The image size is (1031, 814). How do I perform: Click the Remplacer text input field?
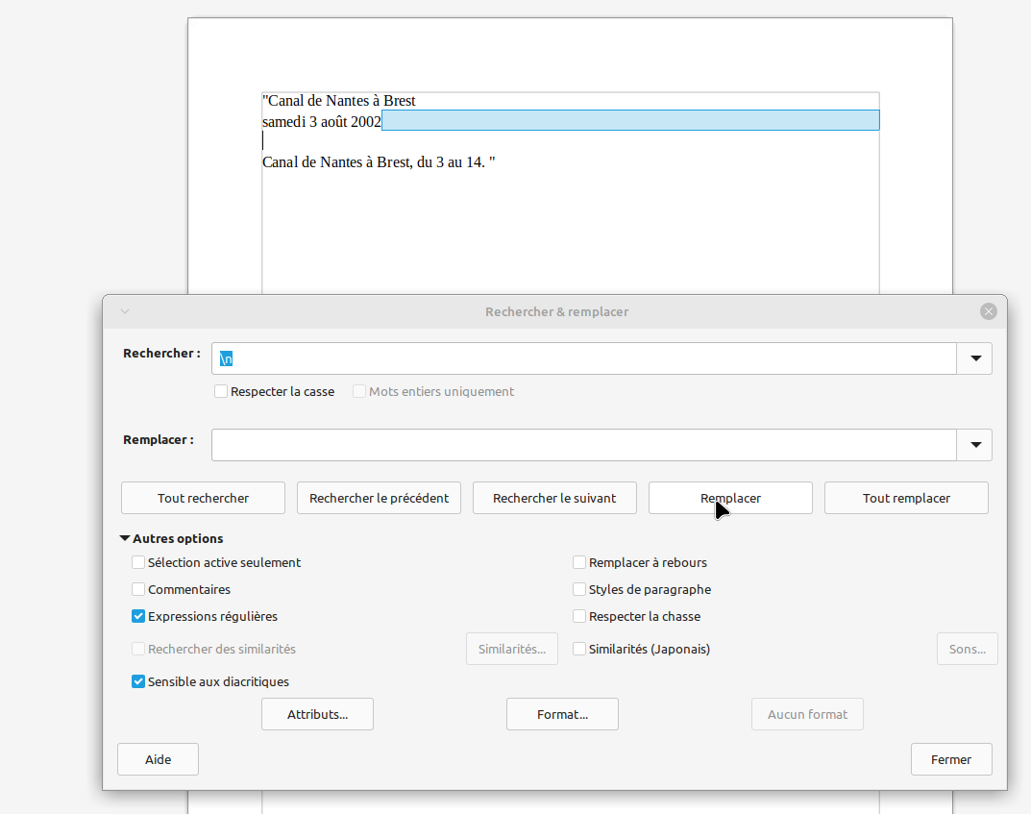point(583,445)
